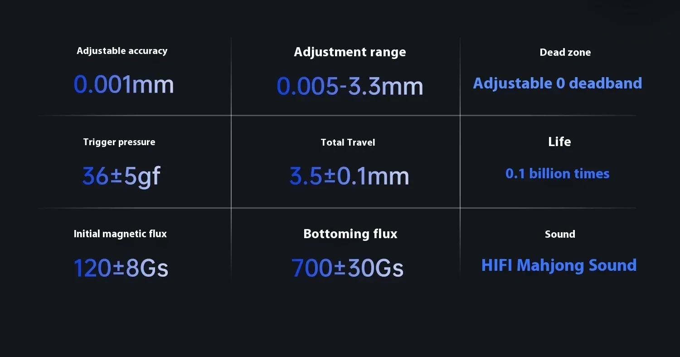Click the Total Travel label
This screenshot has width=680, height=357.
[348, 142]
